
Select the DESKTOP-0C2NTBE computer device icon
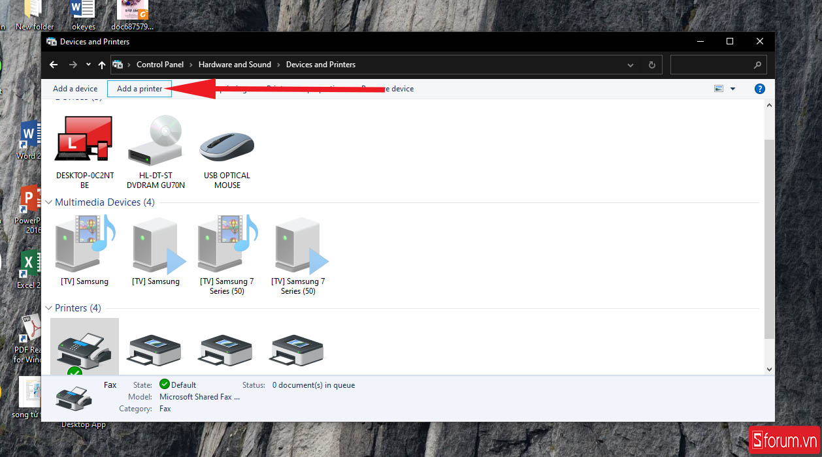click(84, 139)
